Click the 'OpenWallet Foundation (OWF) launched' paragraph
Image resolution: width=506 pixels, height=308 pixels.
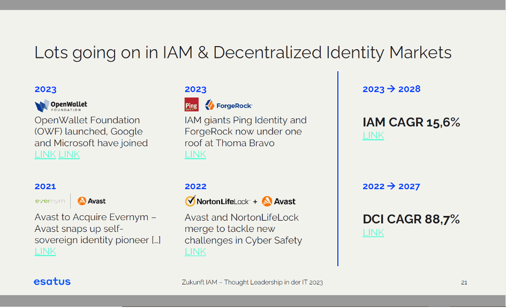91,131
